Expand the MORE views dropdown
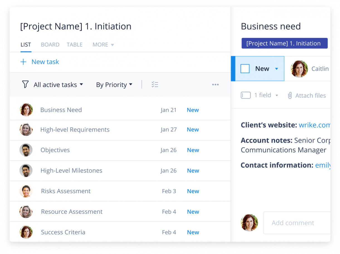Image resolution: width=340 pixels, height=254 pixels. (103, 45)
